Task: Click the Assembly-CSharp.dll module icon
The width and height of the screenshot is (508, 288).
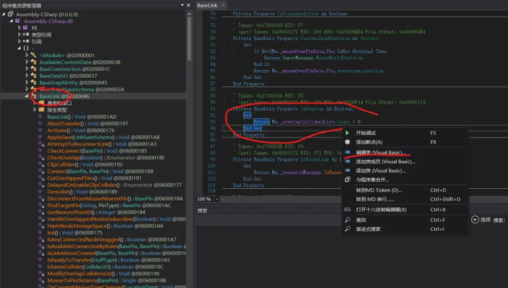Action: (17, 21)
